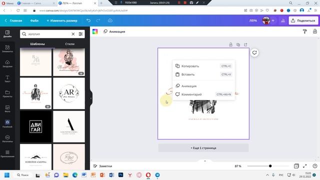The width and height of the screenshot is (320, 180).
Task: Expand the page thumbnails strip chevron
Action: 205,161
